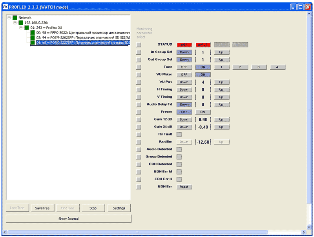This screenshot has height=237, width=314.
Task: Select Tone channel 3 button
Action: point(259,67)
